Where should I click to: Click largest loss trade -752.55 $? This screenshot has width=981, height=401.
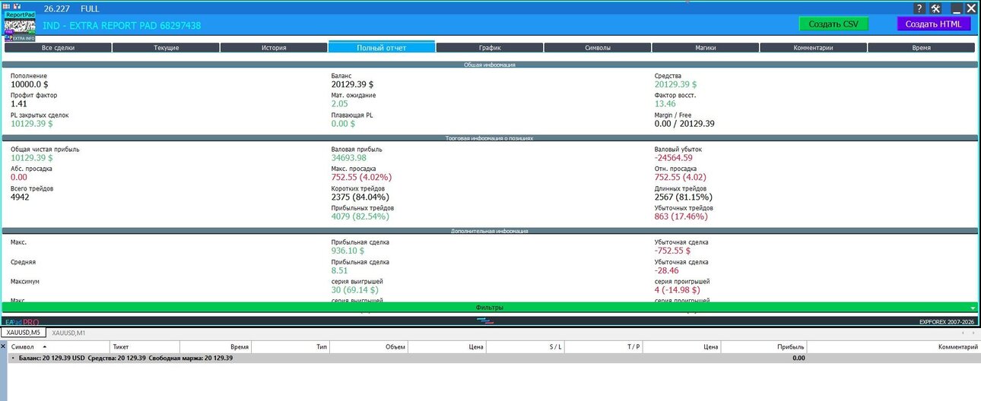tap(672, 251)
